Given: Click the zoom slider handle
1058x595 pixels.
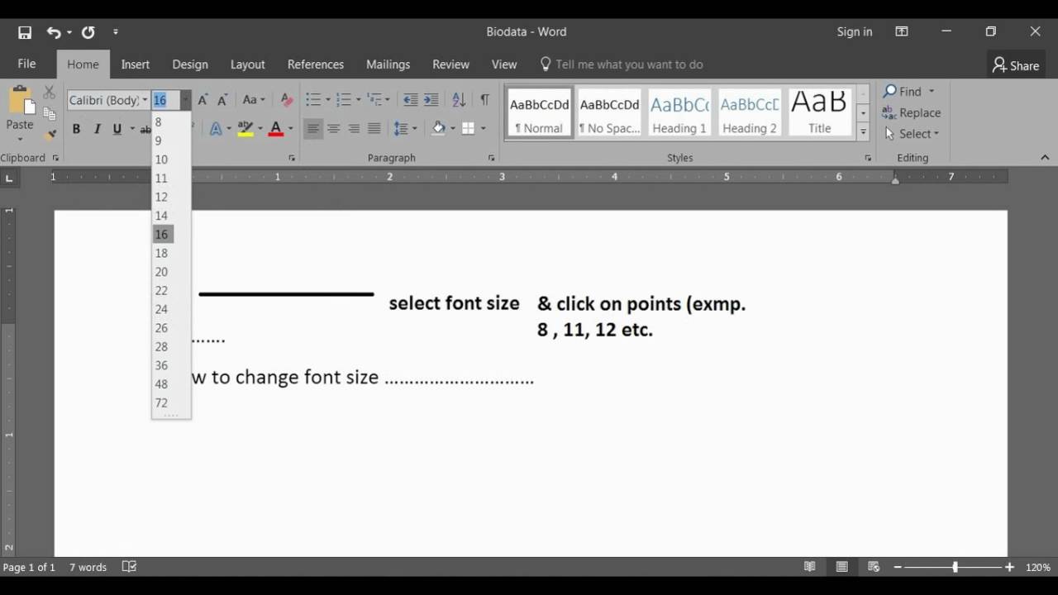Looking at the screenshot, I should 955,568.
